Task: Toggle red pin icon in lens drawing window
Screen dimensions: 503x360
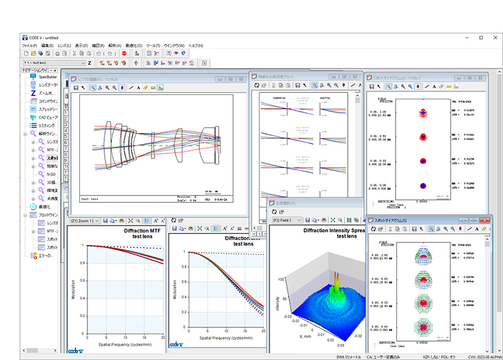Action: pyautogui.click(x=122, y=88)
